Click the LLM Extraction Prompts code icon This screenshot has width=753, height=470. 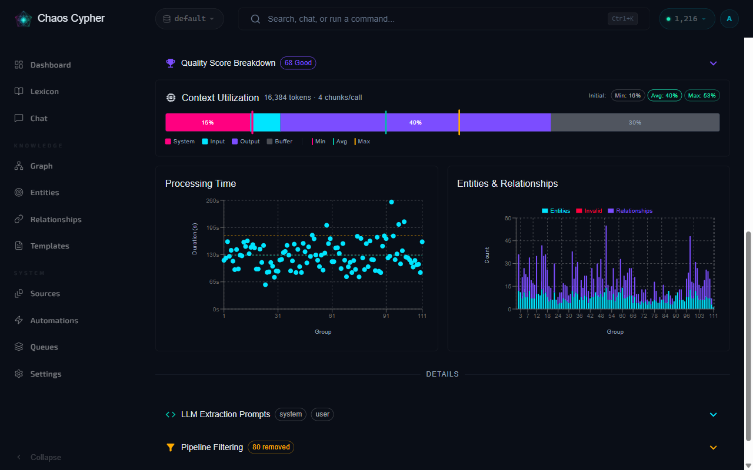(171, 414)
